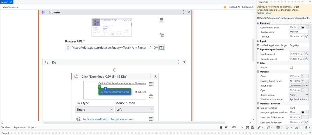Toggle the Private checkbox
Screen dimensions: 312x135
pyautogui.click(x=291, y=67)
